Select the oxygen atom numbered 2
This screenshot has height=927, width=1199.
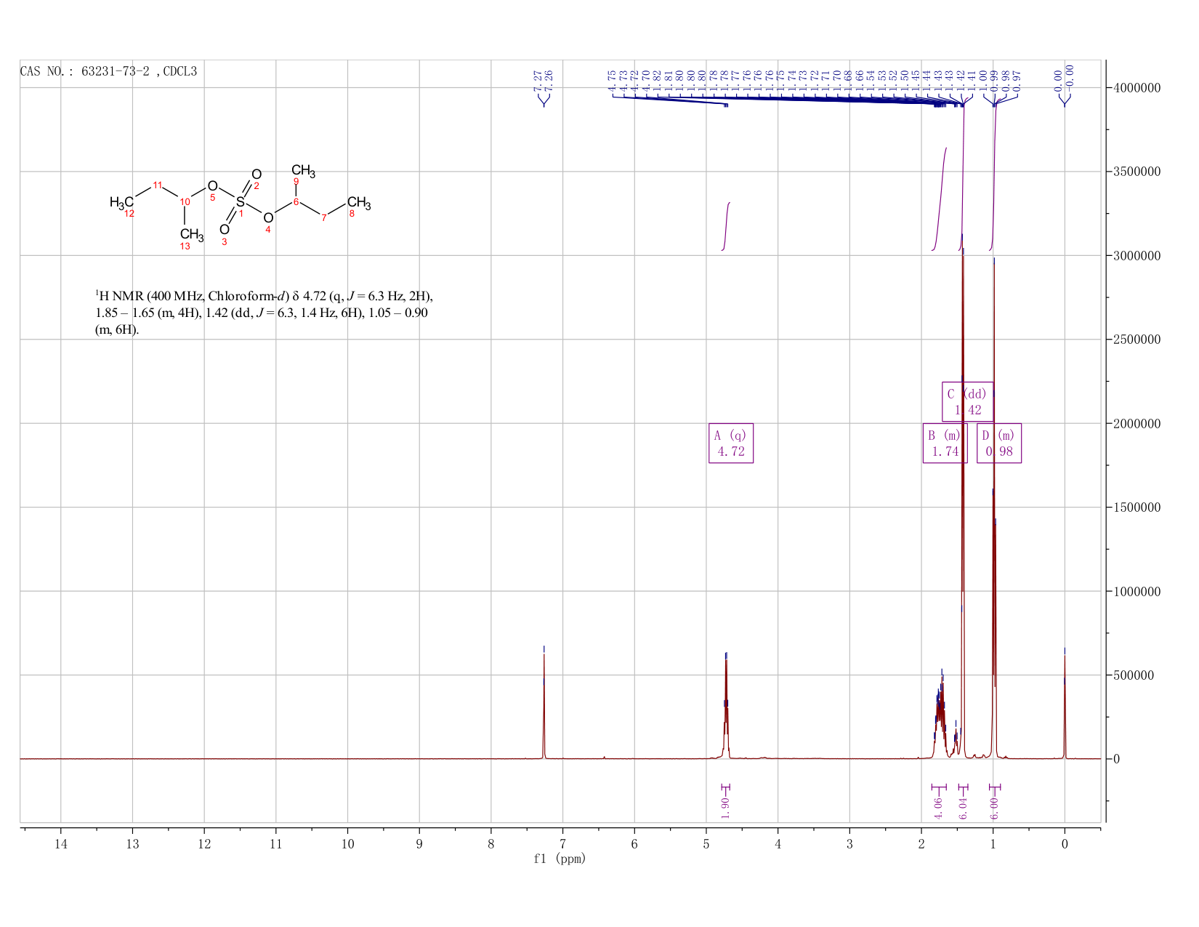pyautogui.click(x=257, y=174)
